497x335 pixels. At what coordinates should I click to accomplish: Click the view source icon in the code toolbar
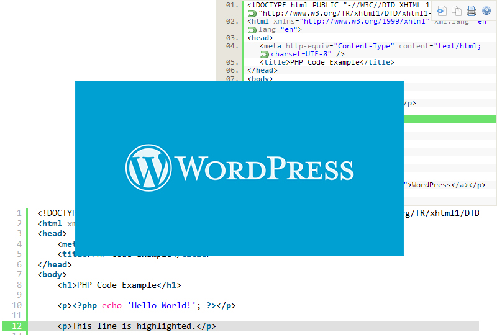coord(442,11)
